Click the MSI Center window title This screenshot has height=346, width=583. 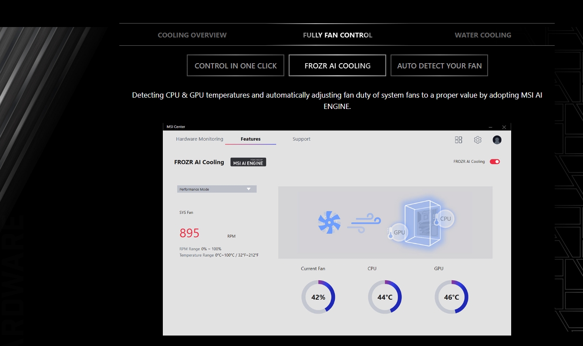176,127
